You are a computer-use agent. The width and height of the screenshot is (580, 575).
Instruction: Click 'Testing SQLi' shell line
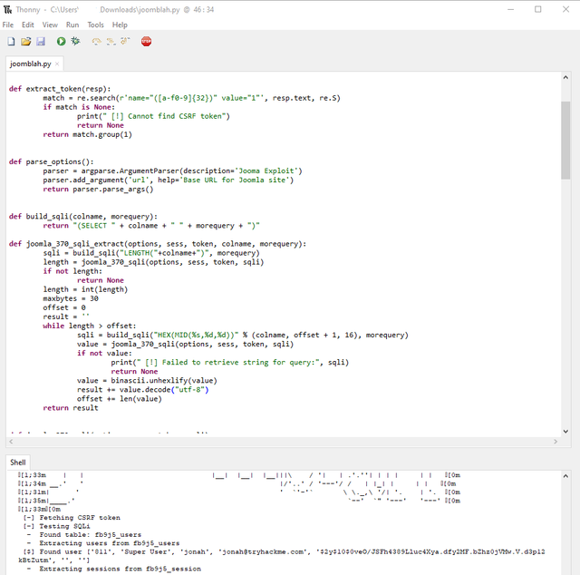(56, 526)
